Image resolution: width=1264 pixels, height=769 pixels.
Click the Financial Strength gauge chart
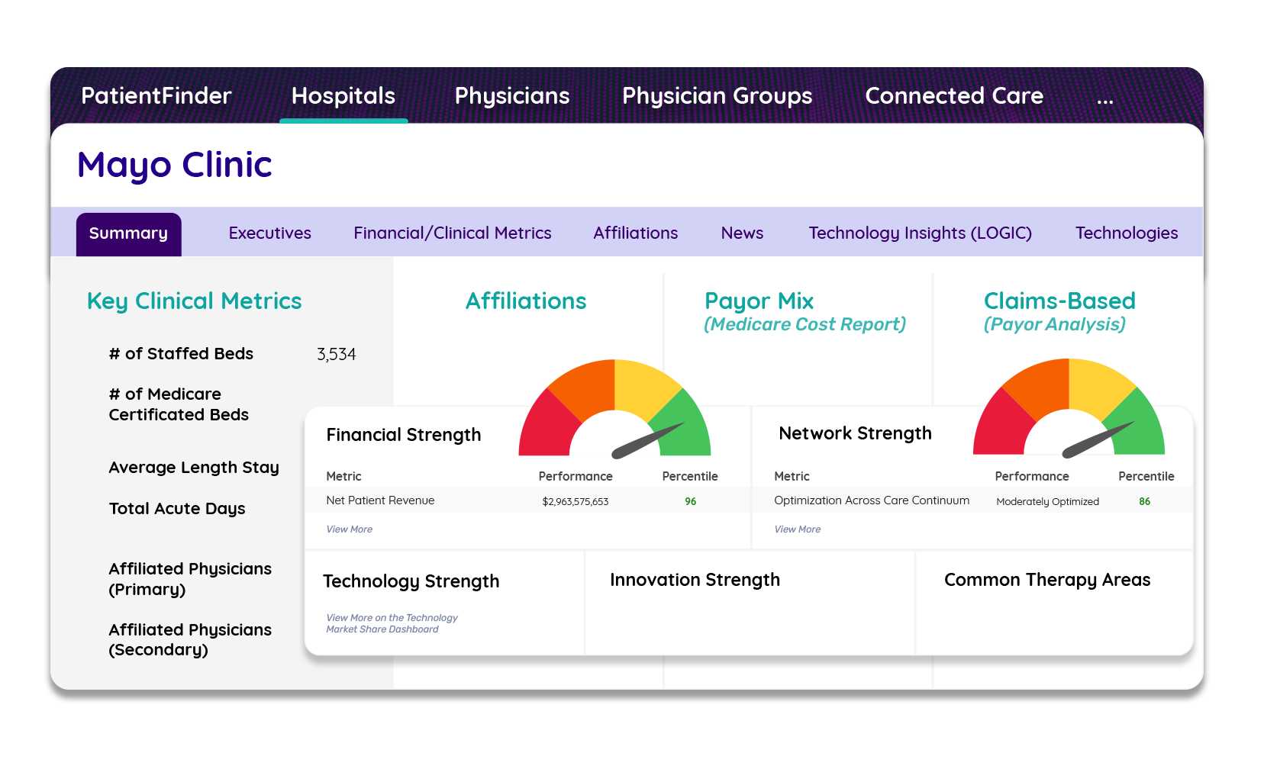click(614, 409)
